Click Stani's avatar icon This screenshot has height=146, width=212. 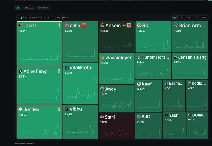click(x=102, y=117)
